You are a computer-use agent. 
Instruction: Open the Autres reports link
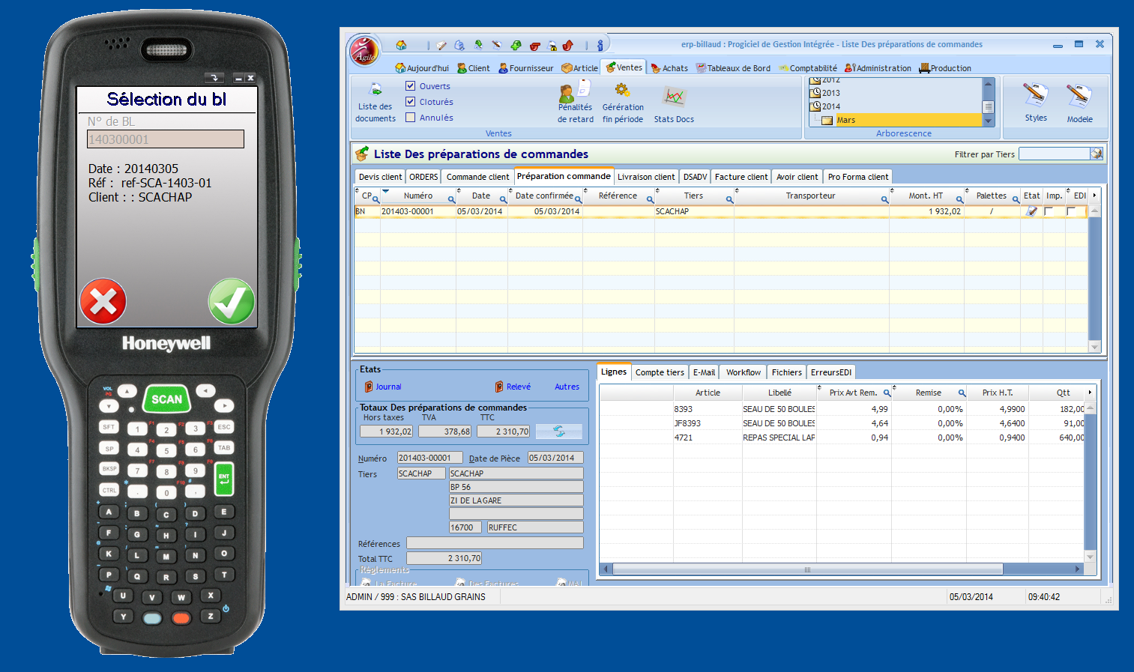pos(567,387)
